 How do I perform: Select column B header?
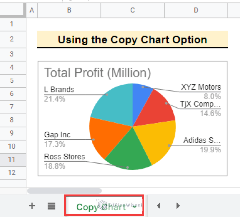[x=69, y=10]
